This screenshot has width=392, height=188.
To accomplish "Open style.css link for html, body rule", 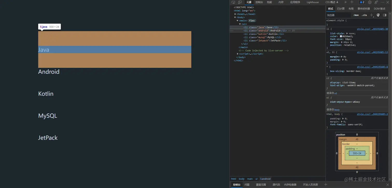I will tap(372, 114).
